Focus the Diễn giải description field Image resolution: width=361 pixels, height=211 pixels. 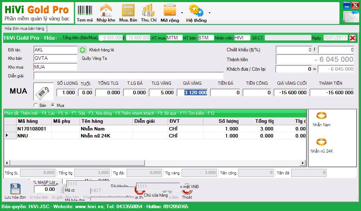(x=128, y=76)
